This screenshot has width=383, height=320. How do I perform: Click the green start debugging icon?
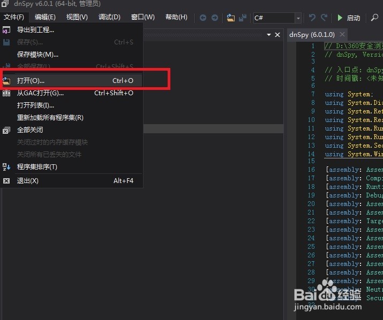coord(340,18)
